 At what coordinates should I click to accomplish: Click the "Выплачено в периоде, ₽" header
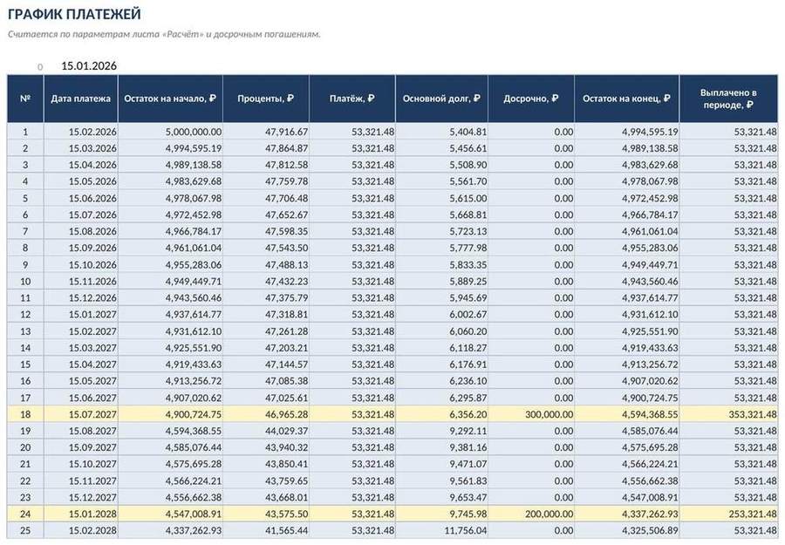point(728,99)
